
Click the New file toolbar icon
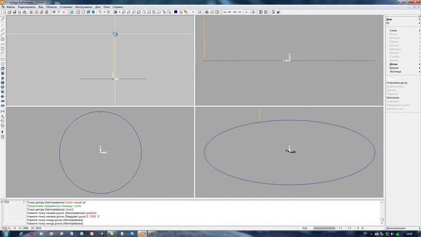[5, 12]
